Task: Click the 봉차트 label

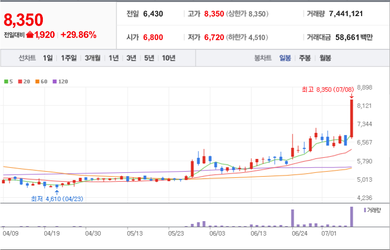Action: tap(263, 58)
